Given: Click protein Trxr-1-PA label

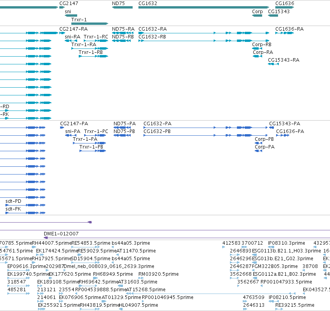Looking at the screenshot, I should (85, 139).
